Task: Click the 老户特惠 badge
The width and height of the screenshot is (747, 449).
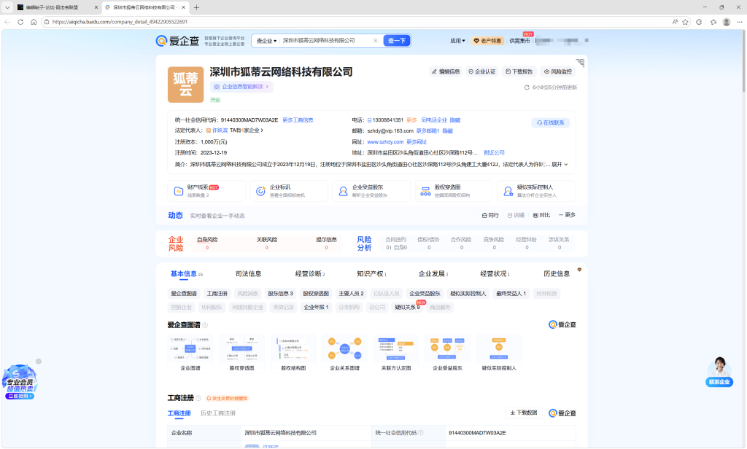Action: click(x=487, y=41)
